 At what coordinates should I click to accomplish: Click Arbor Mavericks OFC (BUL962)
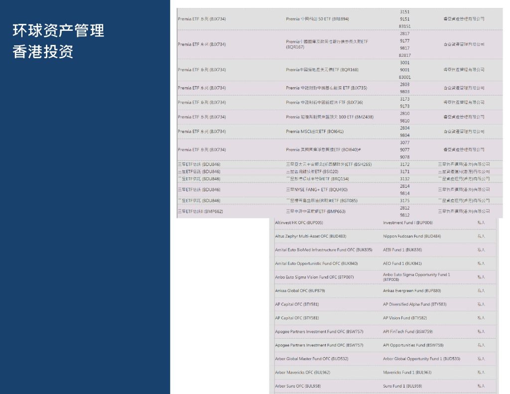click(302, 373)
